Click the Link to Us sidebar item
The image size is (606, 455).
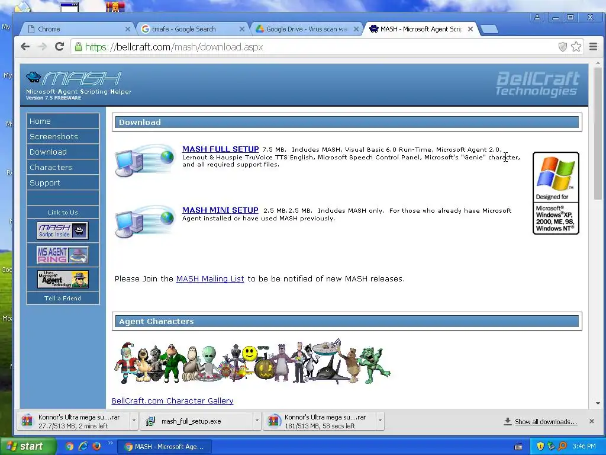click(63, 213)
